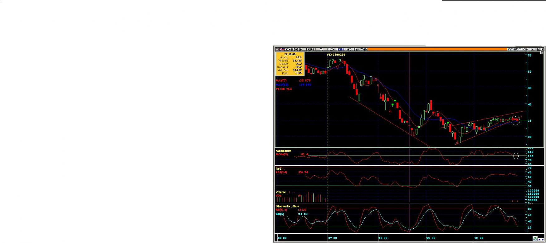This screenshot has height=243, width=546.
Task: Toggle LIN linear scale mode
Action: click(332, 49)
